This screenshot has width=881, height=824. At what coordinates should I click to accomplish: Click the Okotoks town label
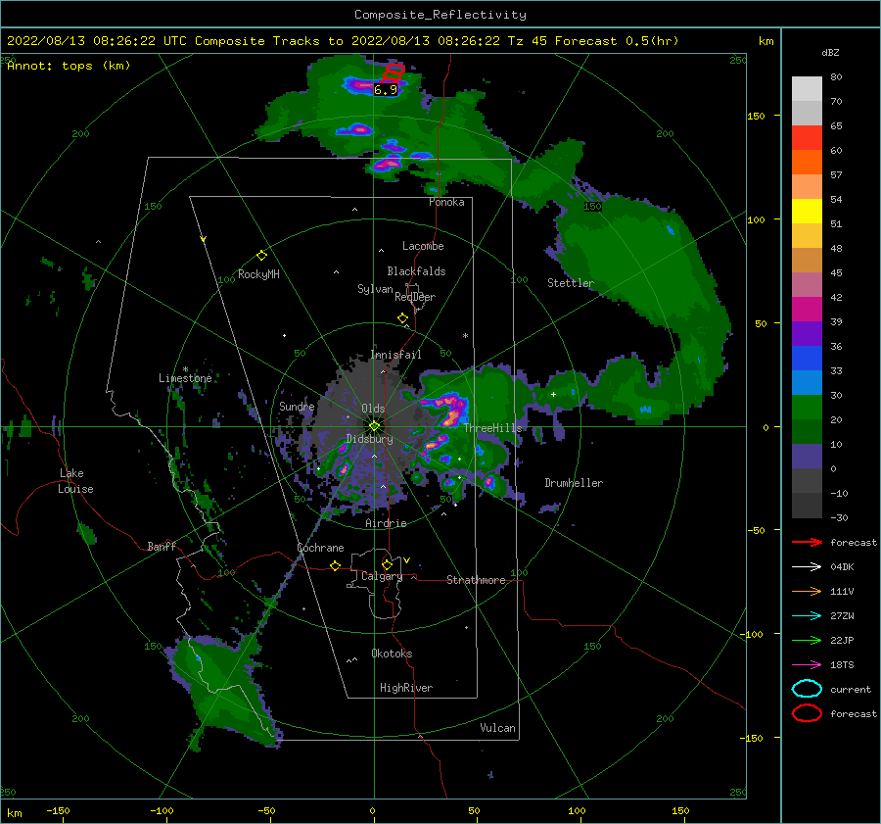click(392, 654)
